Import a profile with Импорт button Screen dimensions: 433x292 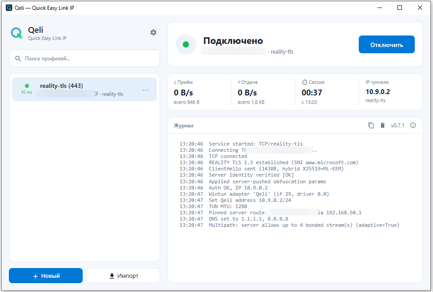coord(123,276)
